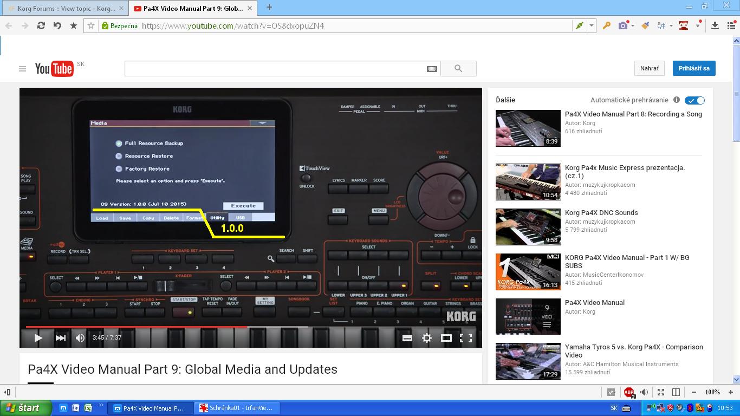Open Korg Pa4X DNC Sounds video link
The height and width of the screenshot is (416, 740).
pyautogui.click(x=601, y=212)
